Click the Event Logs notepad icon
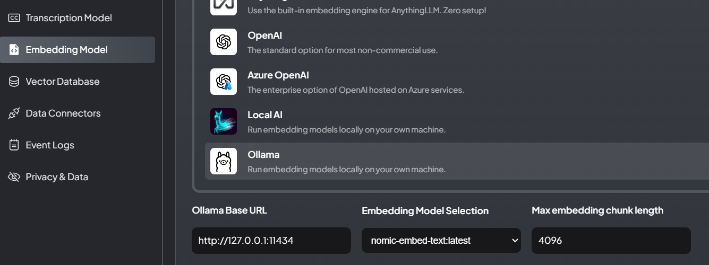The height and width of the screenshot is (265, 709). click(x=14, y=145)
